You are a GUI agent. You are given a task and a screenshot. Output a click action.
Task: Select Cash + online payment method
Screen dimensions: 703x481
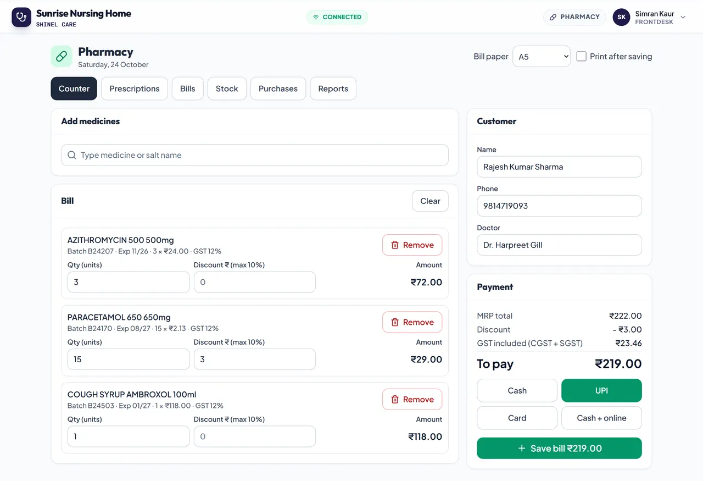point(601,418)
